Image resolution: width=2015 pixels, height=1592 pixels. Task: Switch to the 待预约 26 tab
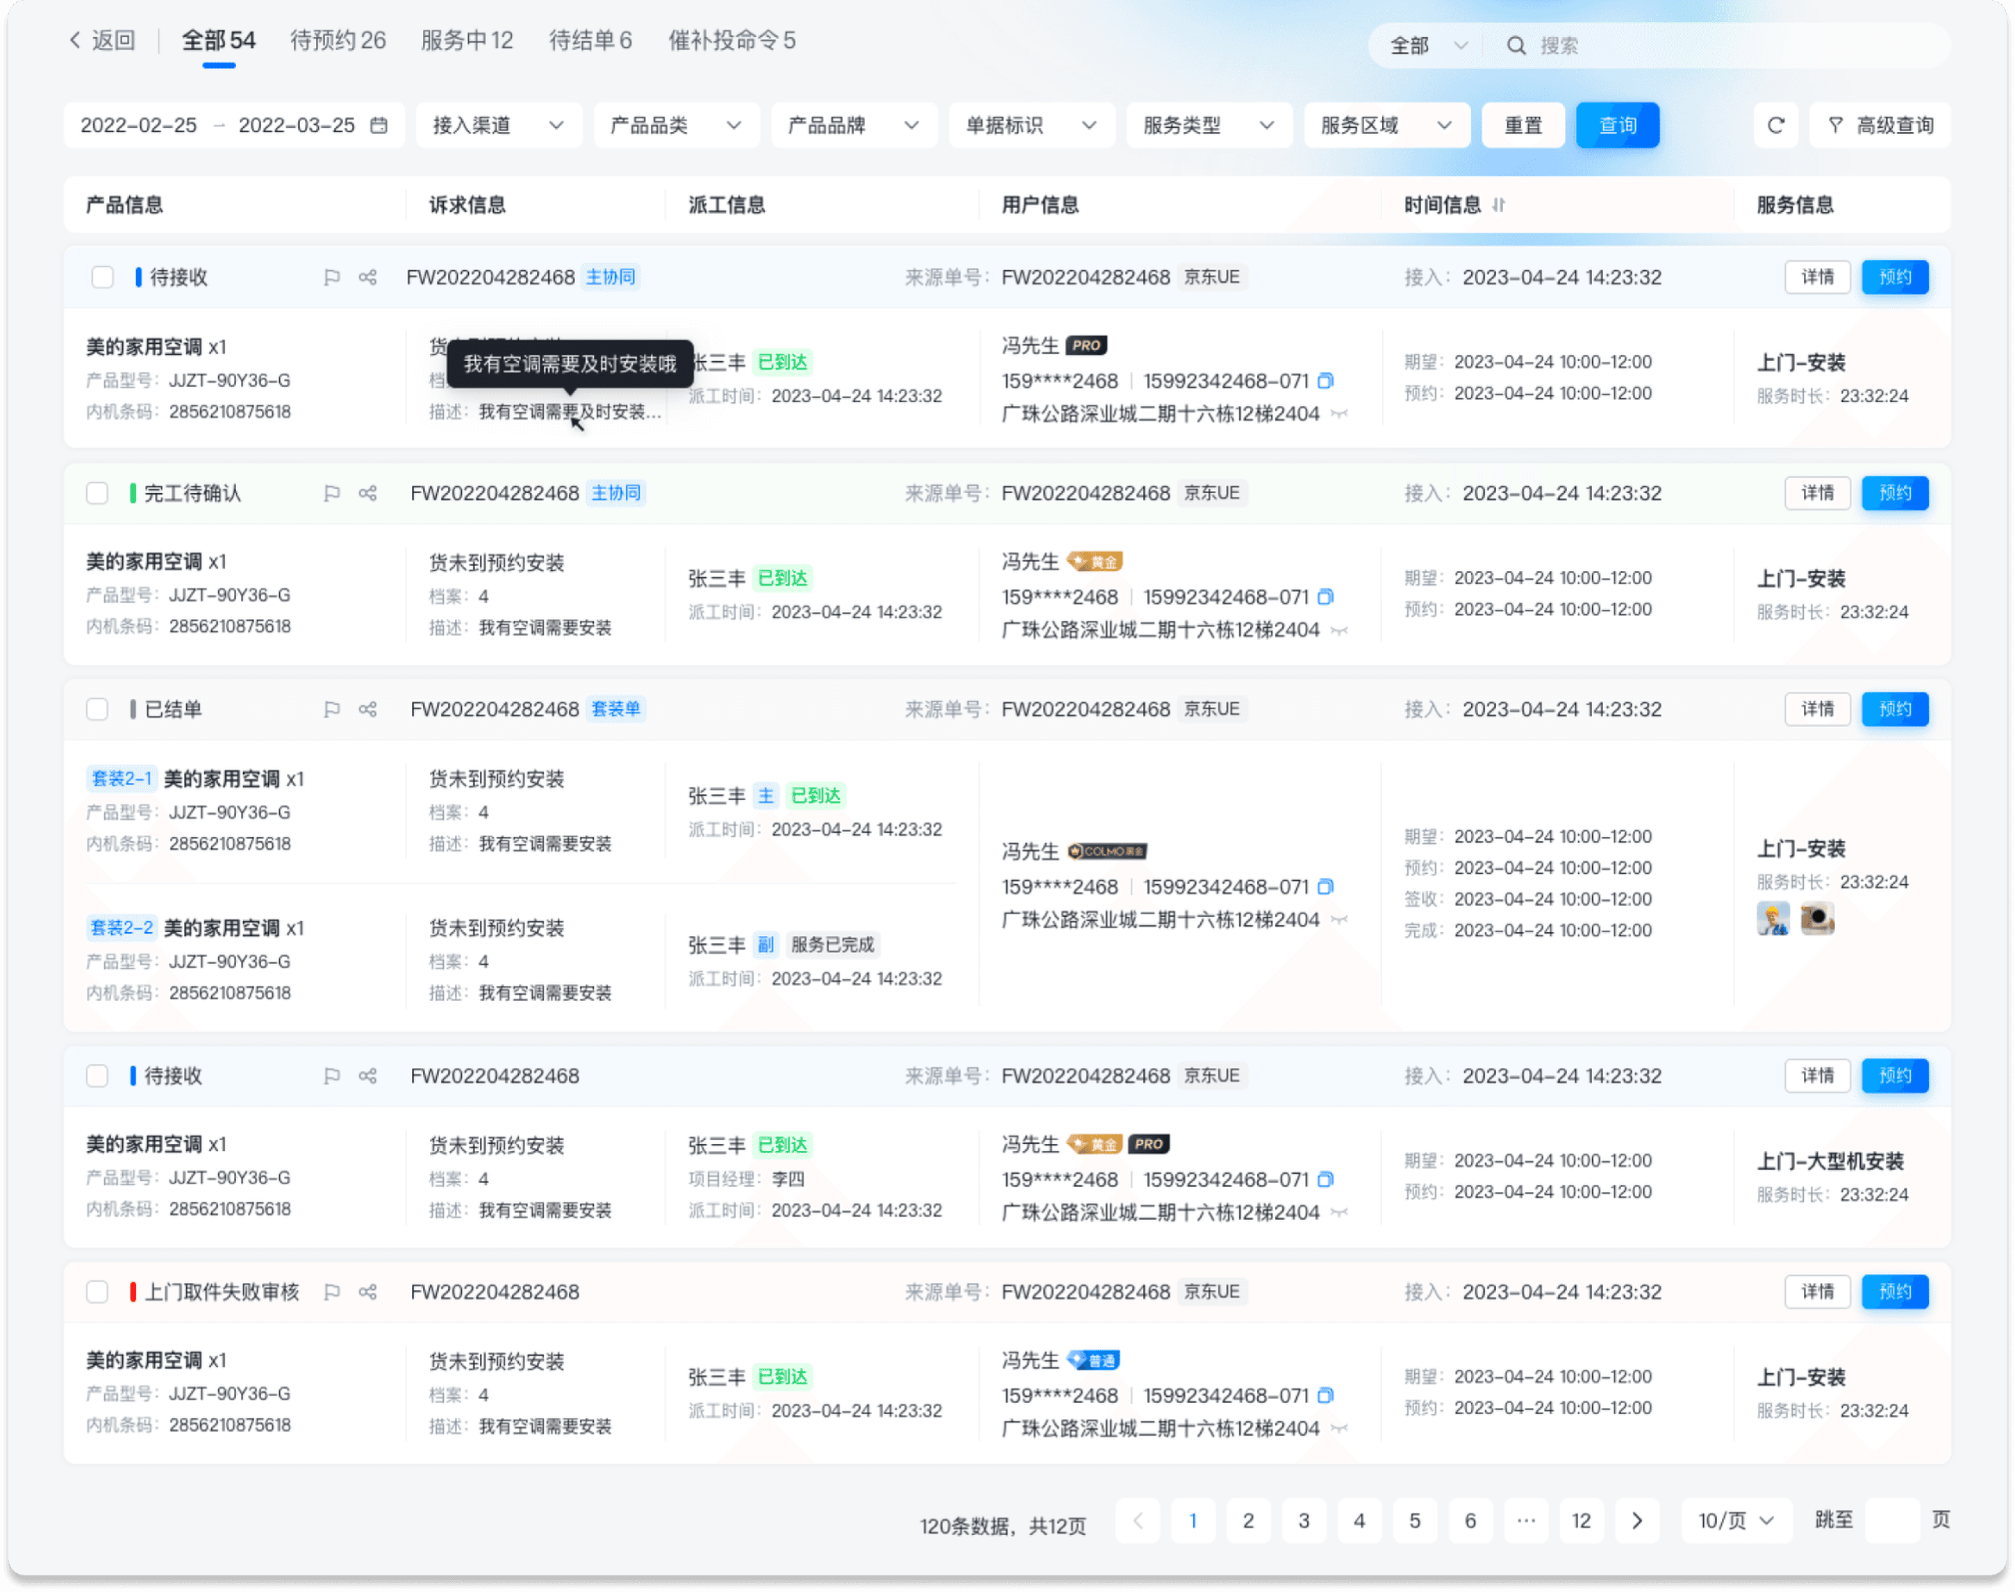(338, 40)
